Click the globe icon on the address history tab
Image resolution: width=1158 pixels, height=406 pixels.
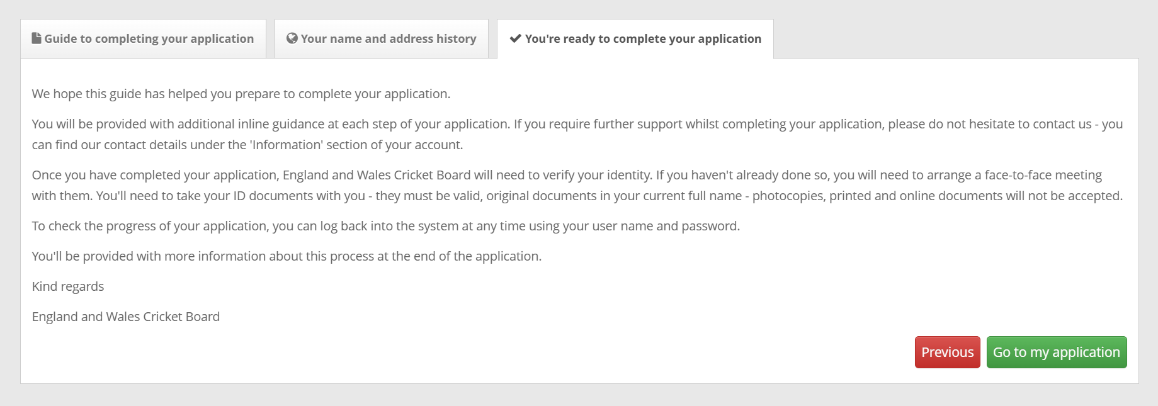[292, 38]
